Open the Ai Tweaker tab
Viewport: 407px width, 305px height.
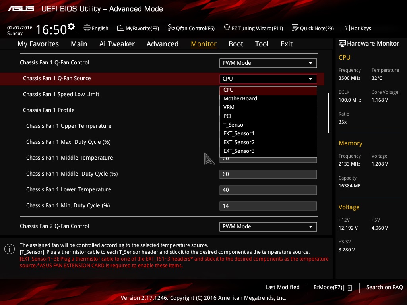[x=117, y=44]
